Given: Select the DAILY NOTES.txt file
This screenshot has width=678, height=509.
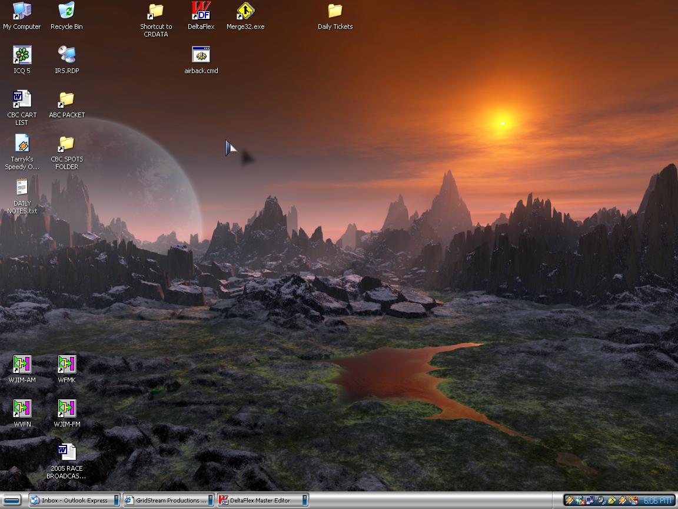Looking at the screenshot, I should [x=22, y=188].
